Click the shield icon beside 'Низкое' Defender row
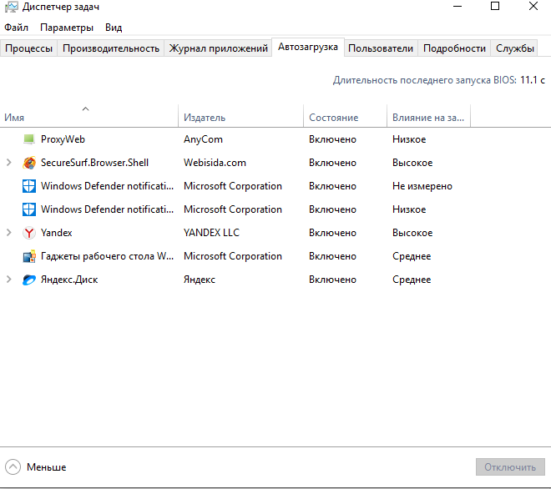Viewport: 551px width, 489px height. 29,209
